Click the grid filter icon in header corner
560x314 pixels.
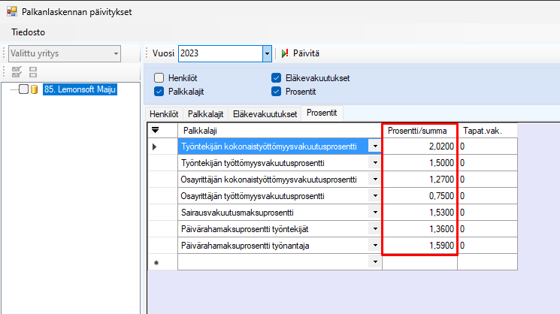coord(156,130)
